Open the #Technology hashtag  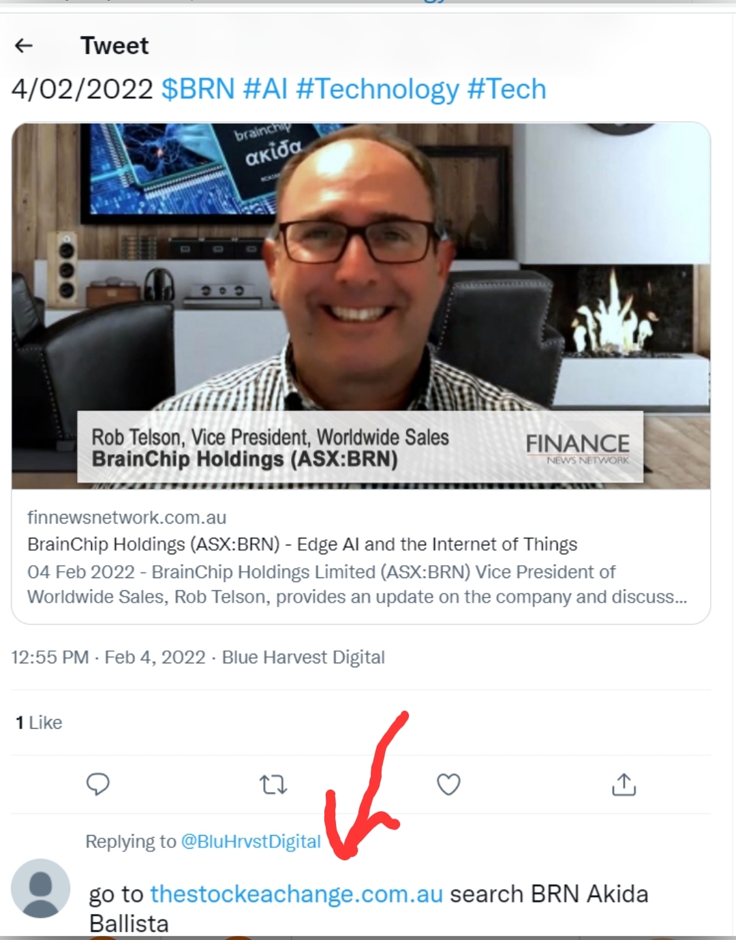(378, 89)
